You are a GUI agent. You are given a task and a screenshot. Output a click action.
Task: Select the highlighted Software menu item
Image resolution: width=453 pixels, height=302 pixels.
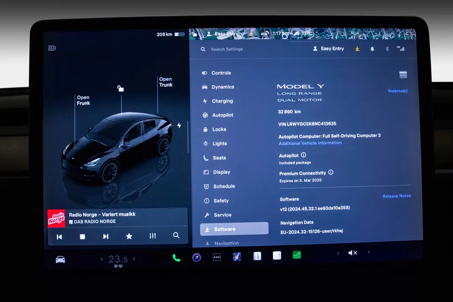[x=234, y=229]
